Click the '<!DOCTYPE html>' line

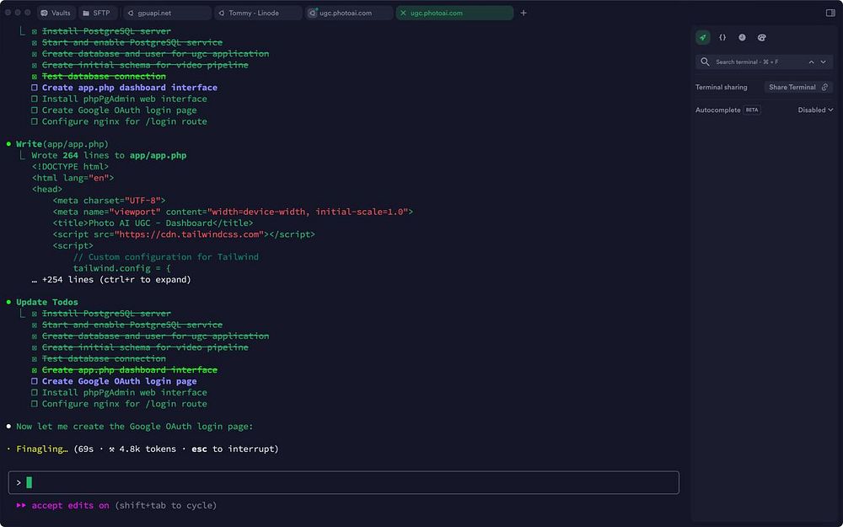pos(71,167)
